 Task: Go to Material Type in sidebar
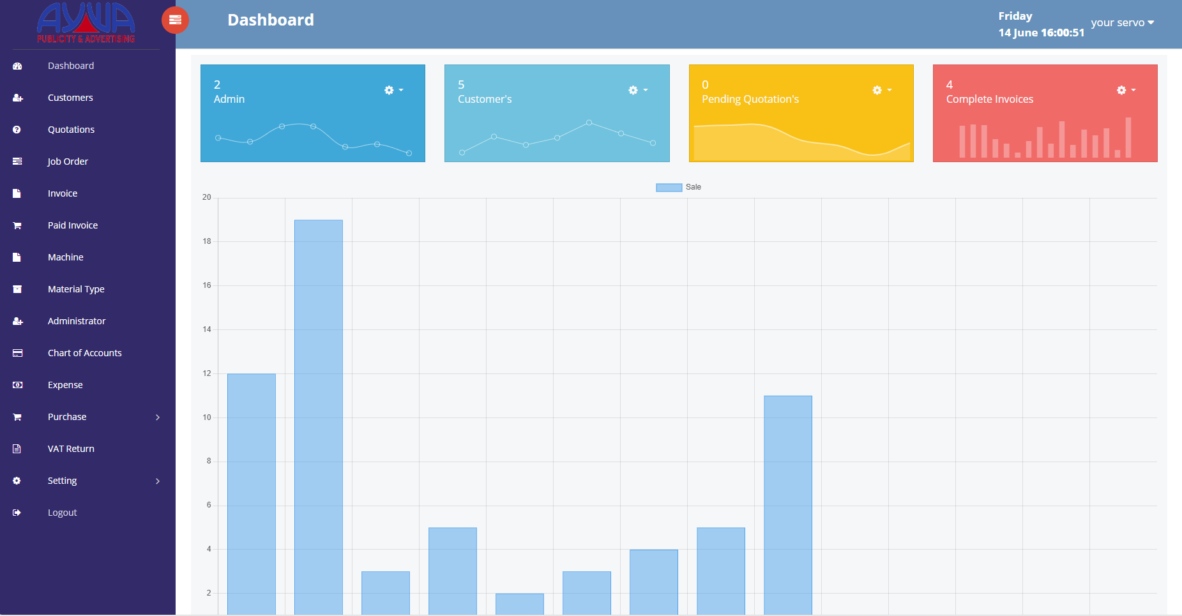point(76,289)
